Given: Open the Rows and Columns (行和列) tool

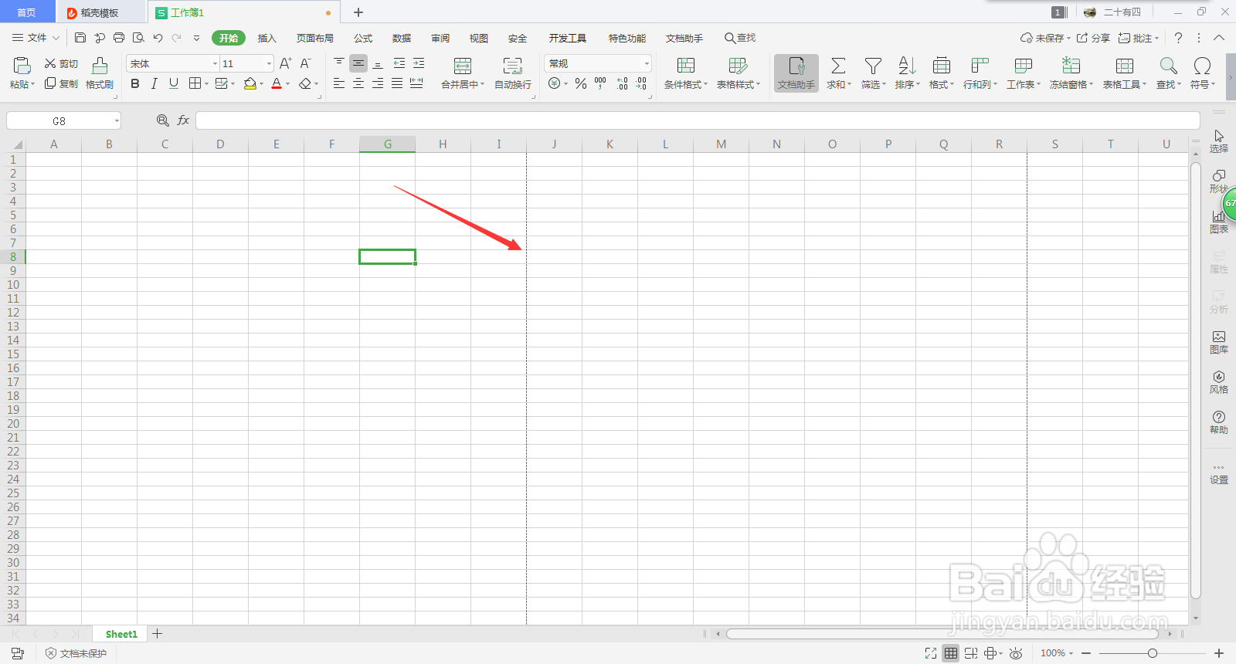Looking at the screenshot, I should (x=980, y=73).
